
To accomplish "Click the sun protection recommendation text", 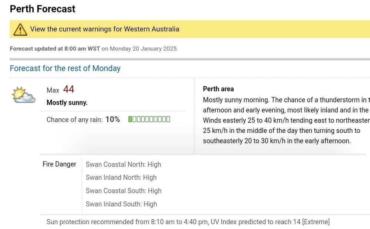I will (188, 222).
